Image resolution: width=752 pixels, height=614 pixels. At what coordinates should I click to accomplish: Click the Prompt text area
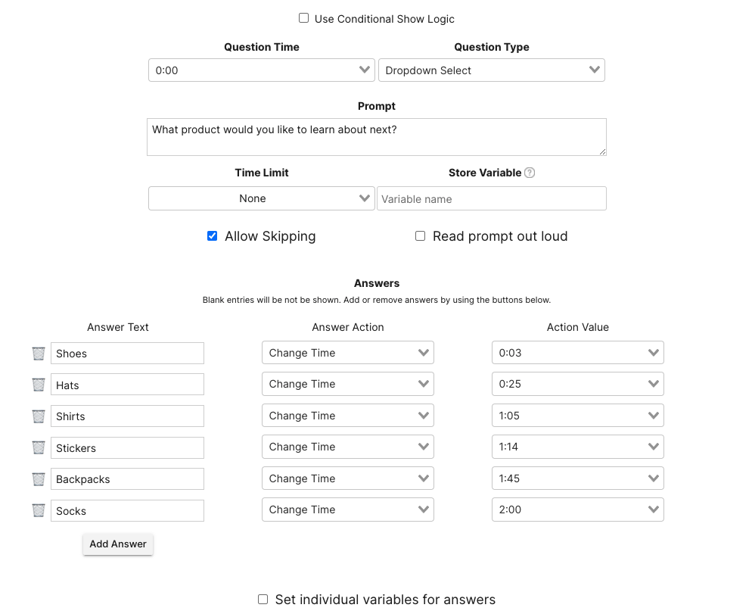click(x=377, y=137)
